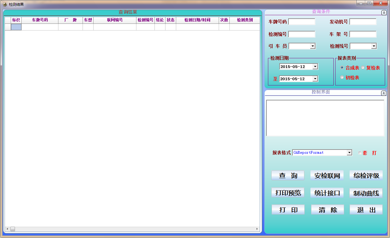Enable the 套打 checkbox

(x=360, y=153)
